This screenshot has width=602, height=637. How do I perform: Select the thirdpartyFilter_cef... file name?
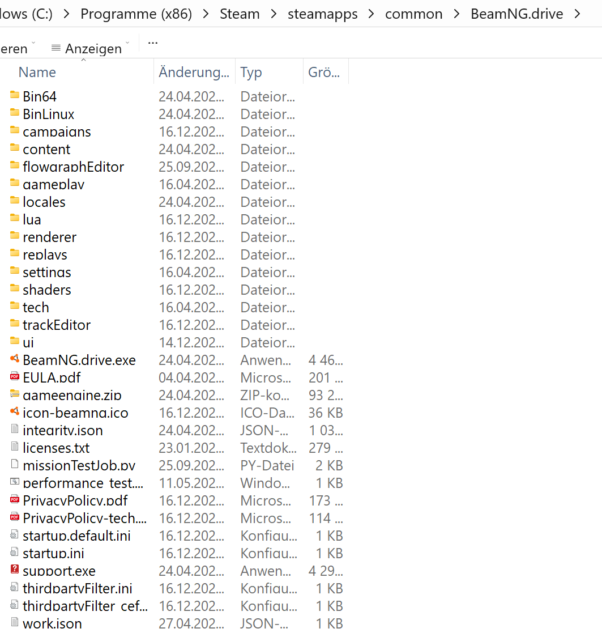tap(86, 606)
